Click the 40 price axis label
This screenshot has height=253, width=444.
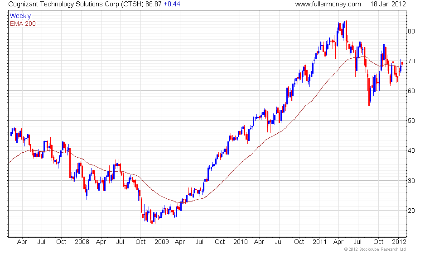[x=411, y=150]
